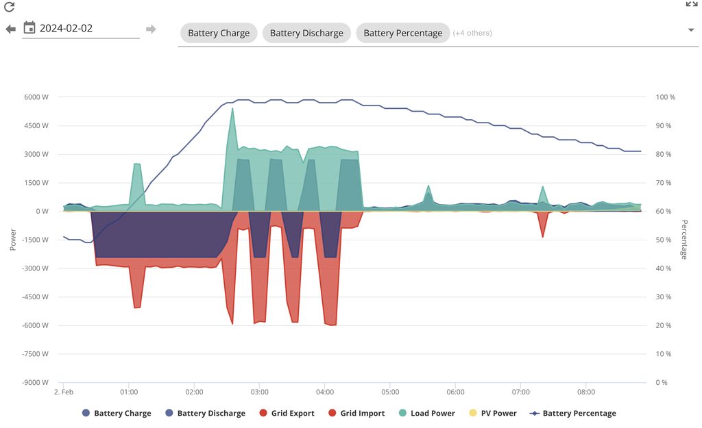Select the Battery Discharge chip at top
This screenshot has width=702, height=428.
pyautogui.click(x=306, y=33)
